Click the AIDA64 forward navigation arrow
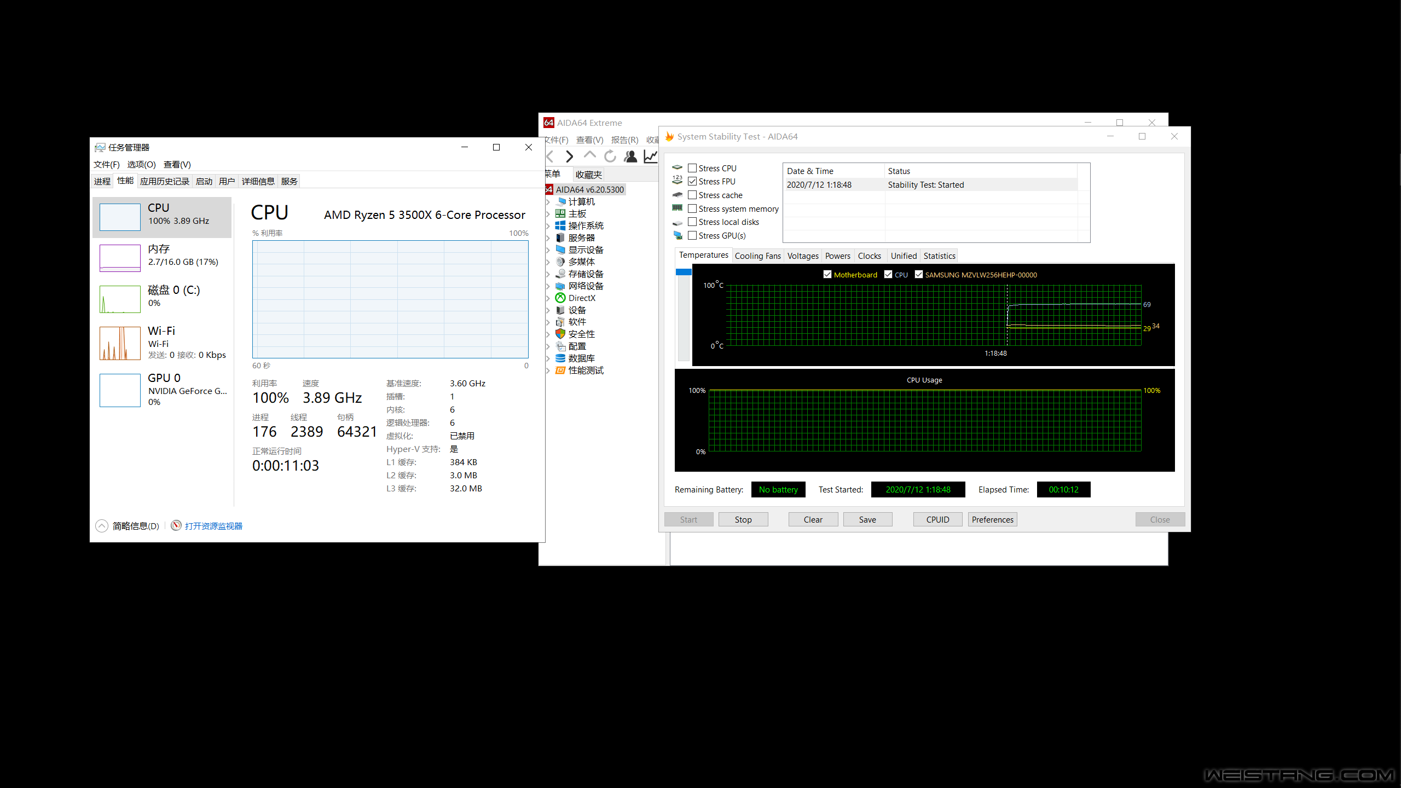Image resolution: width=1401 pixels, height=788 pixels. pos(569,157)
